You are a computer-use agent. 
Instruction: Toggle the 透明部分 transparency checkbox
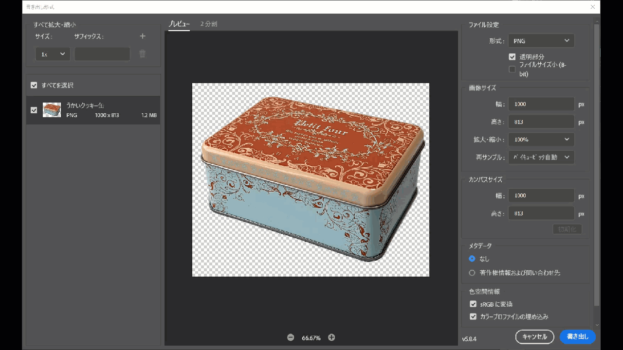click(x=512, y=57)
